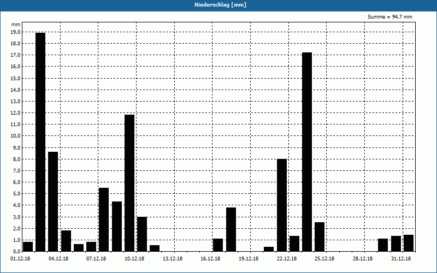
Task: Click the 0,0 y-axis label
Action: coord(16,252)
